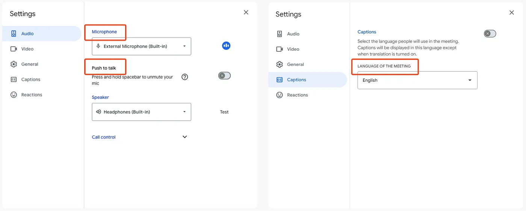Viewport: 526px width, 211px height.
Task: Turn on the Captions toggle switch
Action: [490, 34]
